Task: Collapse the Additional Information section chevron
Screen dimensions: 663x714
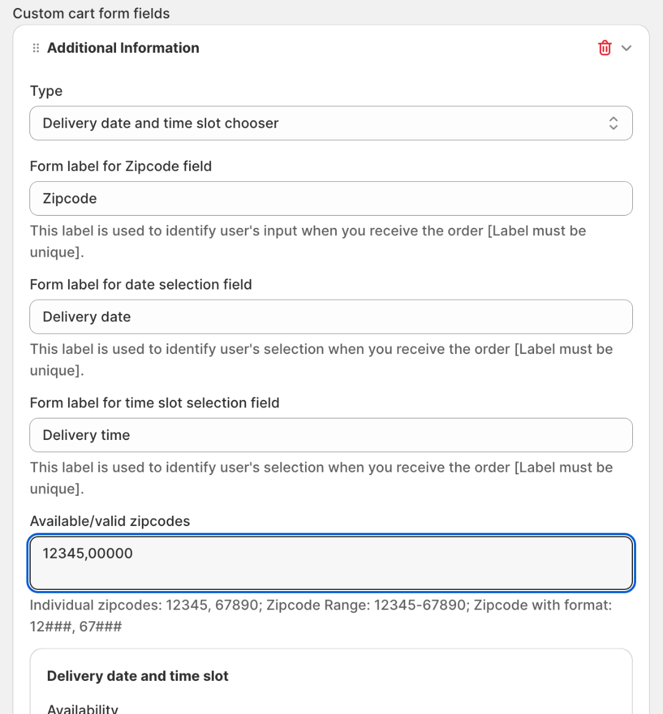Action: tap(626, 48)
